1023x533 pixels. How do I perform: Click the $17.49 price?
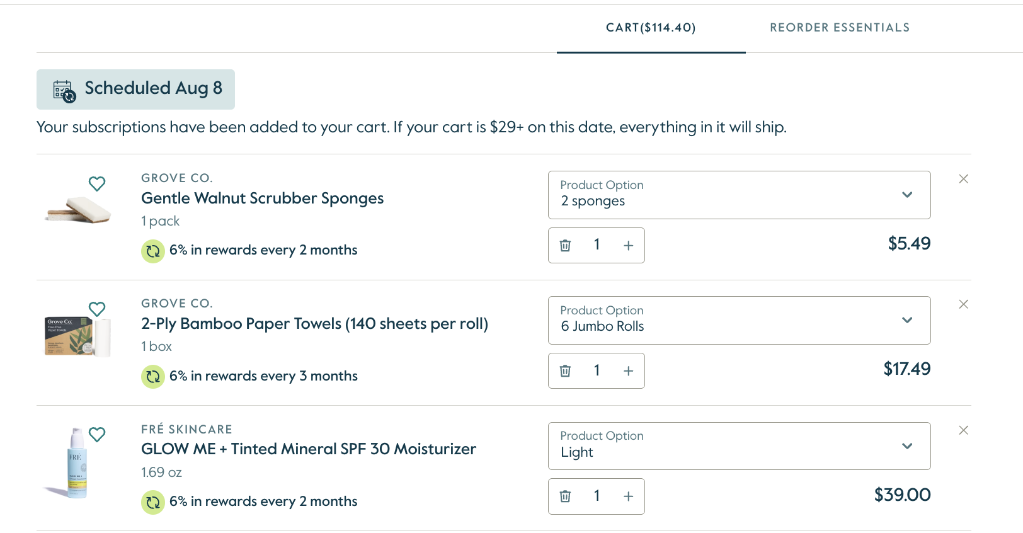pos(907,369)
